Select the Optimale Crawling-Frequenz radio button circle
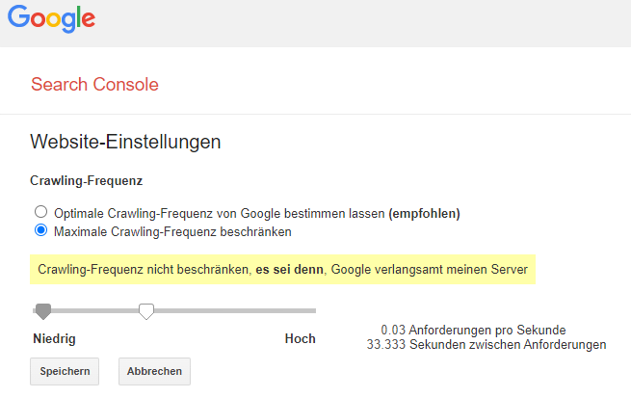Screen dimensions: 631x398 [40, 212]
